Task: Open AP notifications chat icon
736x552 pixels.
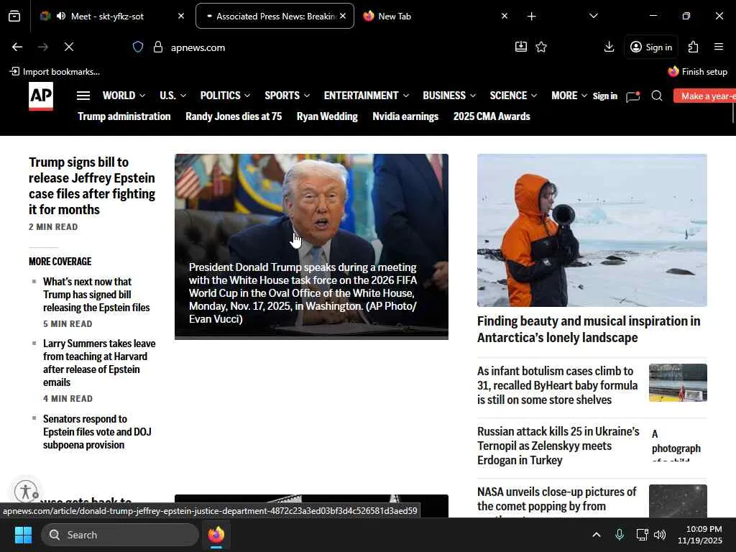Action: point(632,96)
